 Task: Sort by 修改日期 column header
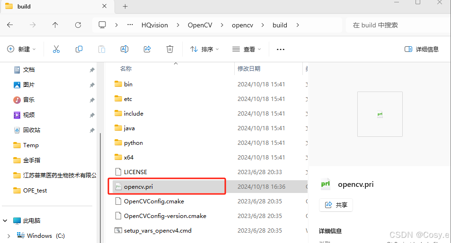(249, 69)
